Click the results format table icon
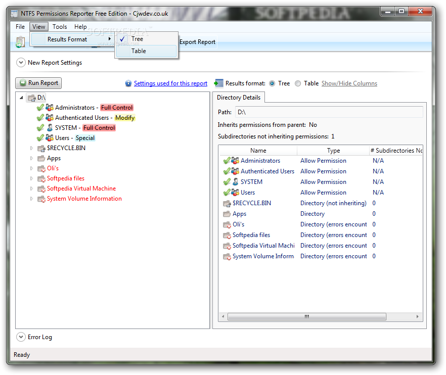Viewport: 446px width, 375px height. (219, 83)
